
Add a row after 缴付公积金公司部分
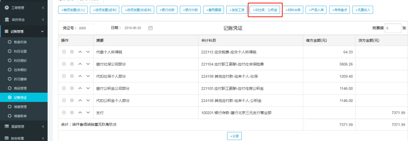72,88
